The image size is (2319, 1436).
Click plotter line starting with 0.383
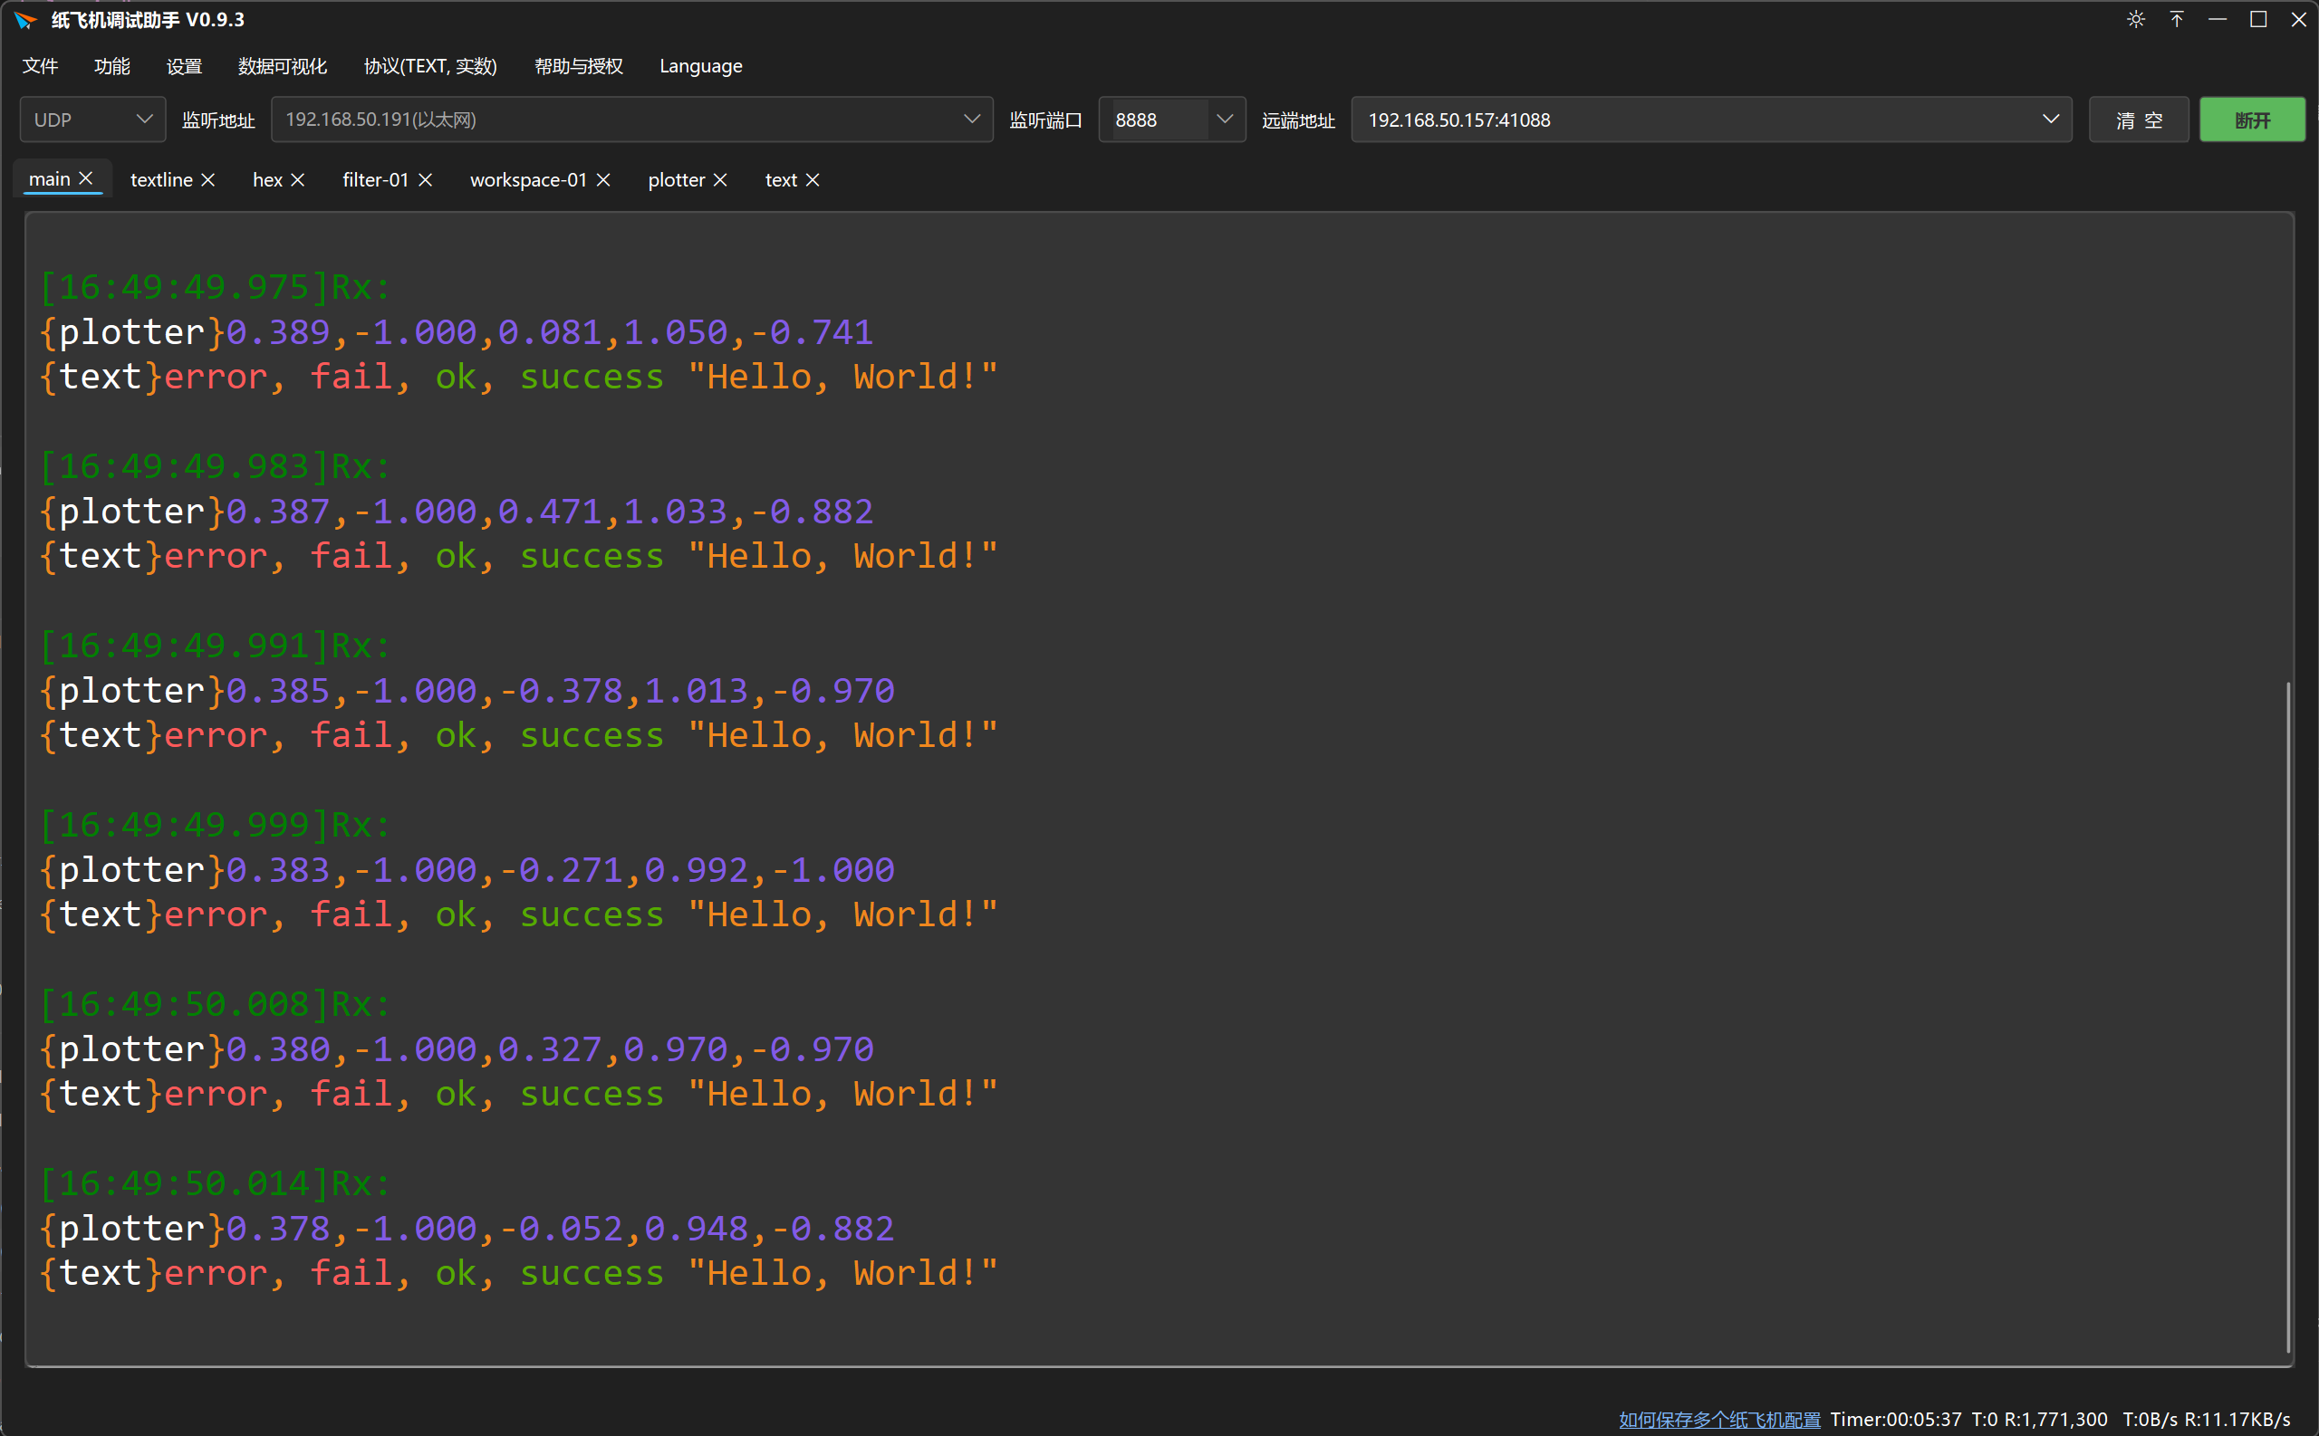(x=467, y=870)
